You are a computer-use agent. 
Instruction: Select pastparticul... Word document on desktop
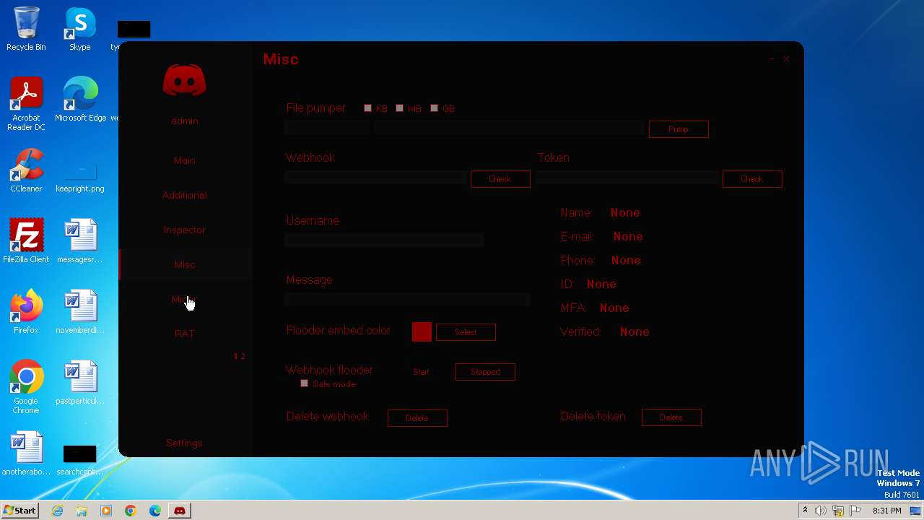tap(80, 383)
